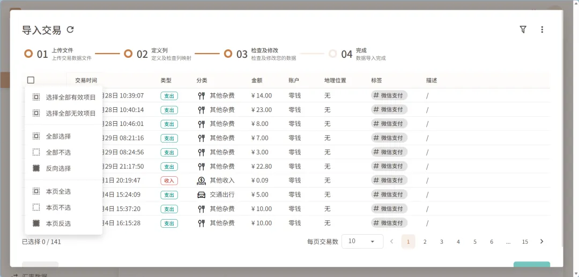Viewport: 579px width, 277px height.
Task: Click the 01 上传文件 step
Action: tap(58, 54)
